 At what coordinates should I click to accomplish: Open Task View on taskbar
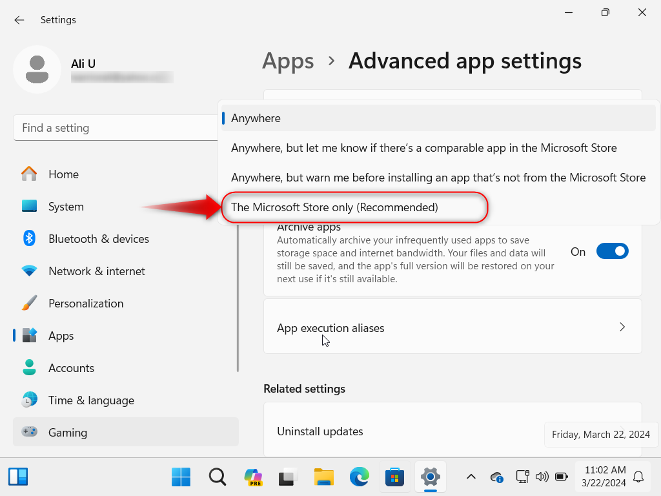(289, 477)
